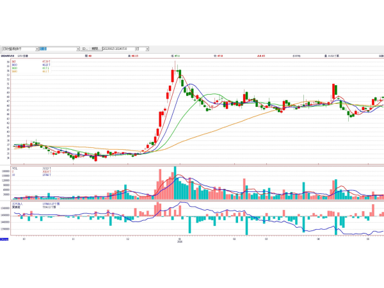Image resolution: width=384 pixels, height=288 pixels.
Task: Click the tallest teal volume bar
Action: (x=175, y=182)
